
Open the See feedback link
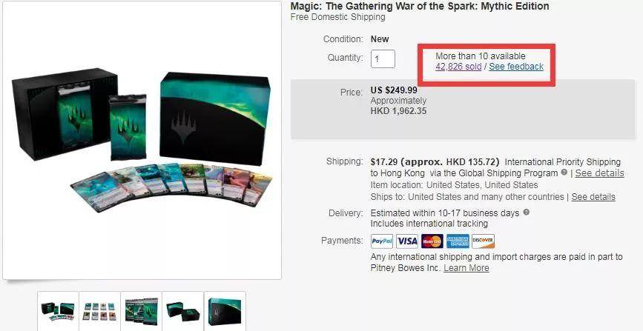click(x=516, y=67)
